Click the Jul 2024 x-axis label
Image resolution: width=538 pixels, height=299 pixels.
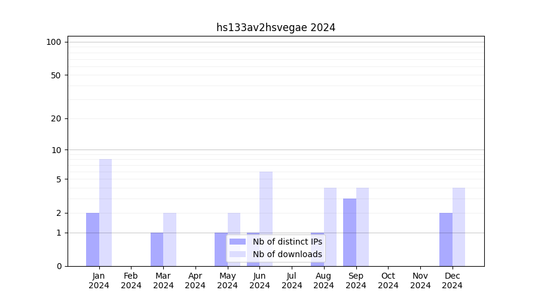[x=292, y=280]
